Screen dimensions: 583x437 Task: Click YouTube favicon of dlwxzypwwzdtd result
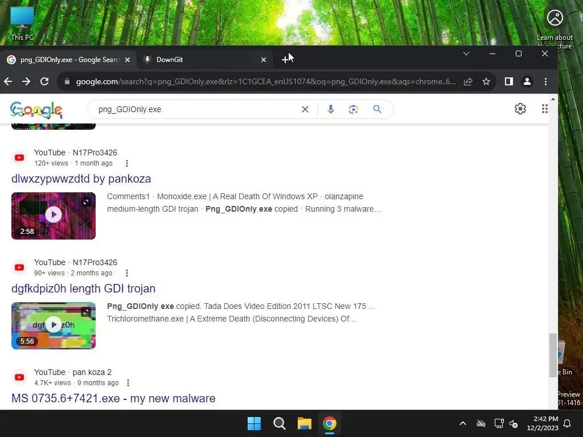pyautogui.click(x=19, y=158)
